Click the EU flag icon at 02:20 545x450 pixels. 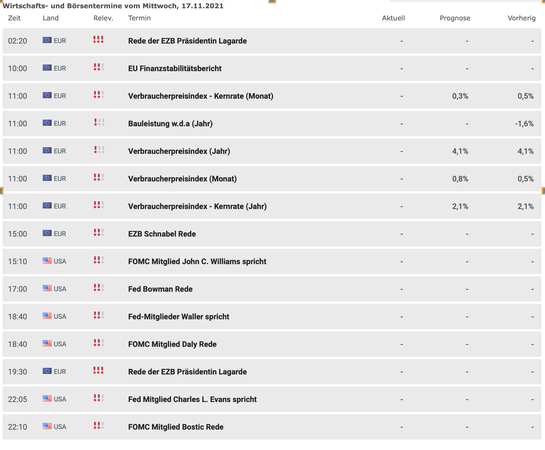pos(47,40)
